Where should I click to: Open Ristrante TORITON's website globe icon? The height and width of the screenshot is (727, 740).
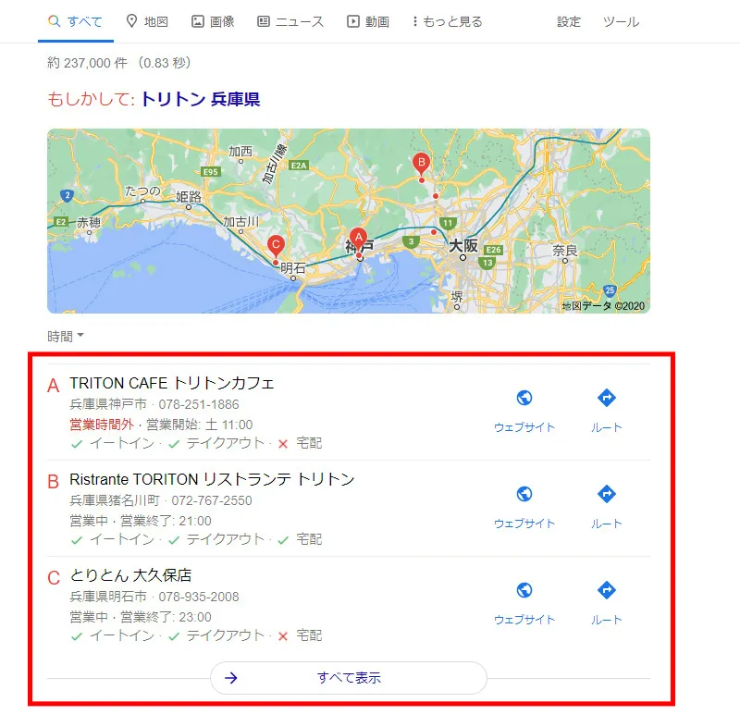coord(526,493)
